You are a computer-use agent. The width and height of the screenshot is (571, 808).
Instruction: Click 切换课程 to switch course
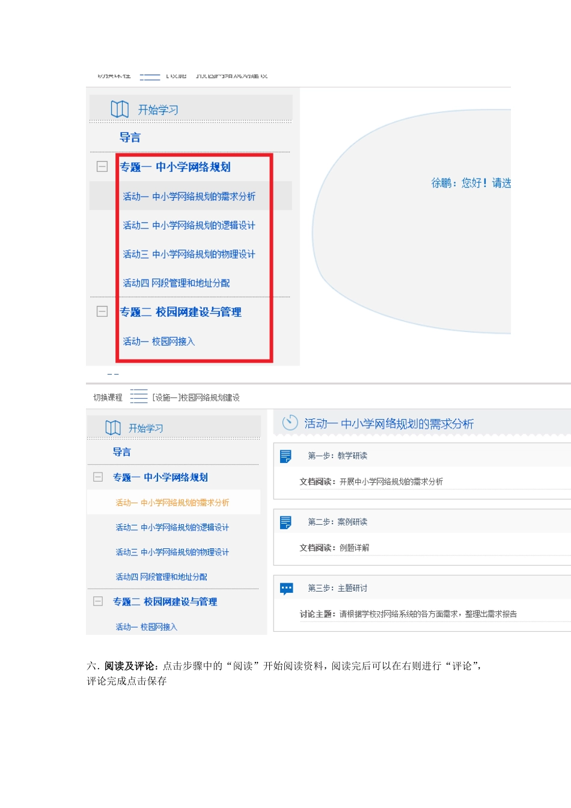(x=108, y=397)
